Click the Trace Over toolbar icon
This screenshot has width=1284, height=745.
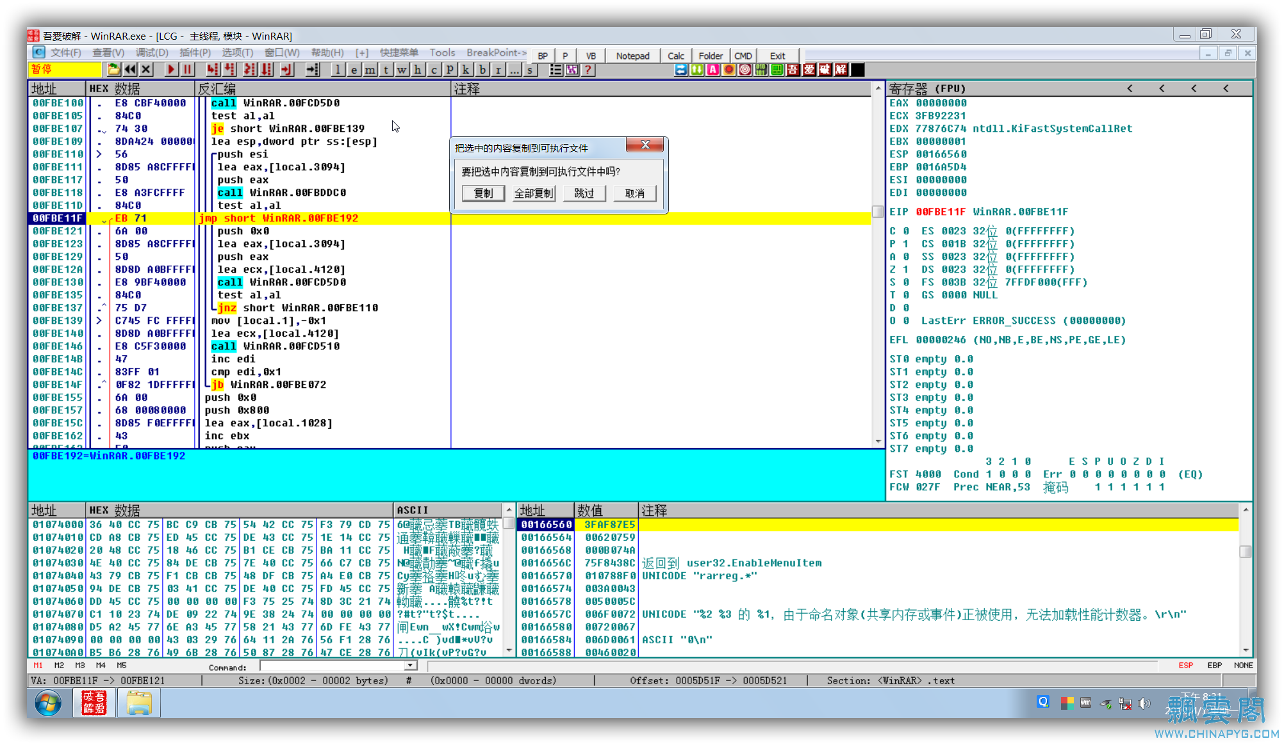(x=267, y=70)
